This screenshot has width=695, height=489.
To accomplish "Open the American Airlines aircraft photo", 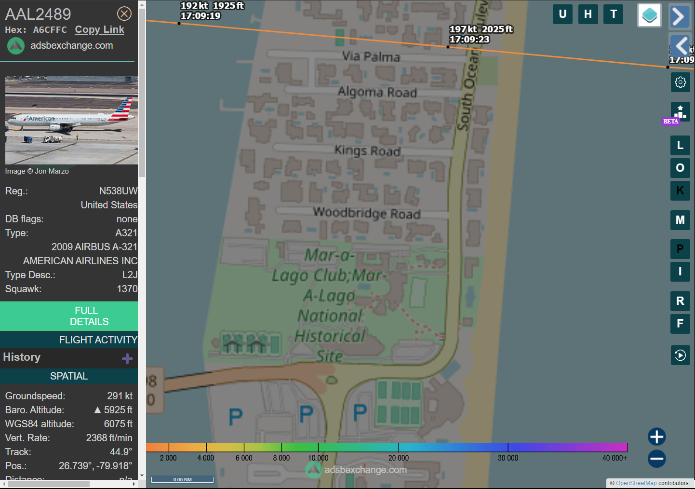I will [71, 120].
